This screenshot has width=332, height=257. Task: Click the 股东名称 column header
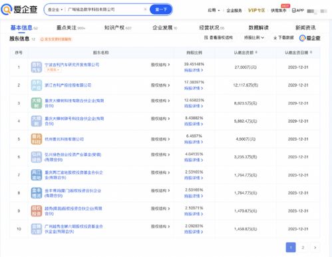(100, 53)
